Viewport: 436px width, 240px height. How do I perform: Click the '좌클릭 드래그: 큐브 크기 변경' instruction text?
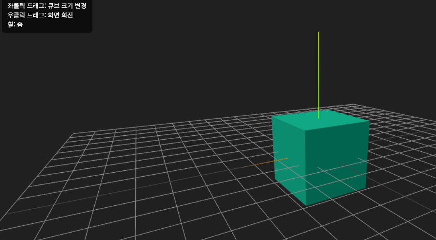(x=47, y=6)
